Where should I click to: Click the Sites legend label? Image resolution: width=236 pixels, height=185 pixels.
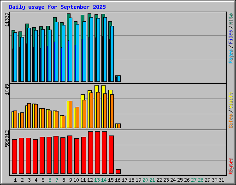click(230, 121)
